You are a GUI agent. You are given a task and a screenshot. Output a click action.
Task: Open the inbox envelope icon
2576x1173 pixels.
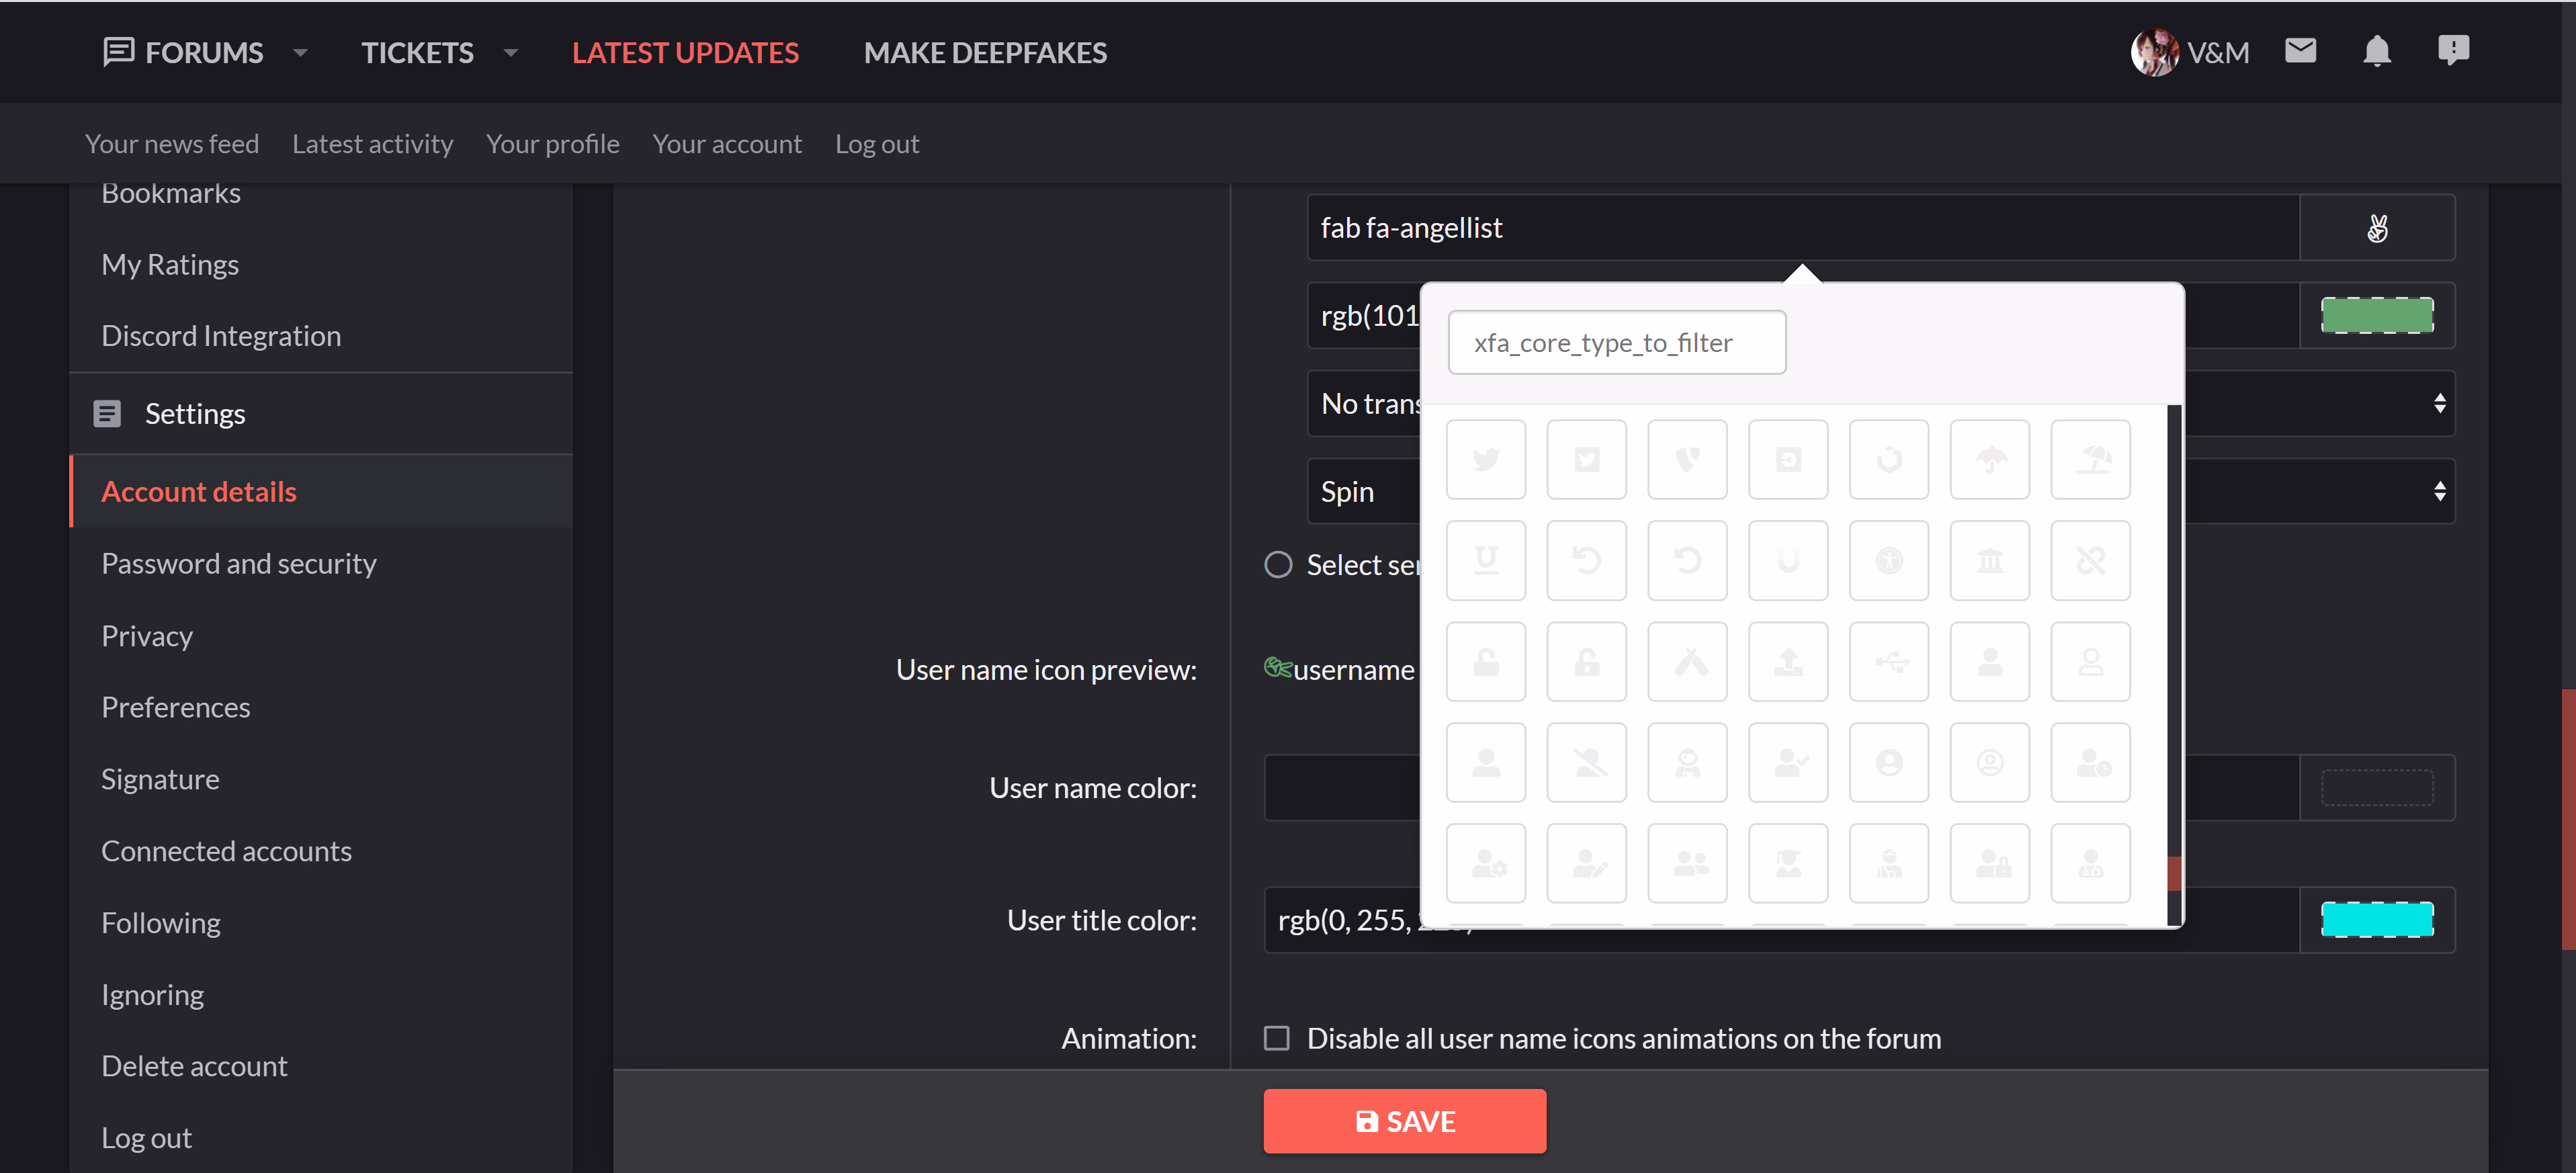tap(2300, 51)
